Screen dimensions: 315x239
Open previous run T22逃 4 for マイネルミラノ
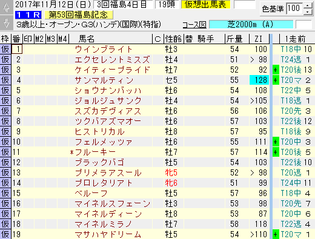[x=296, y=224]
